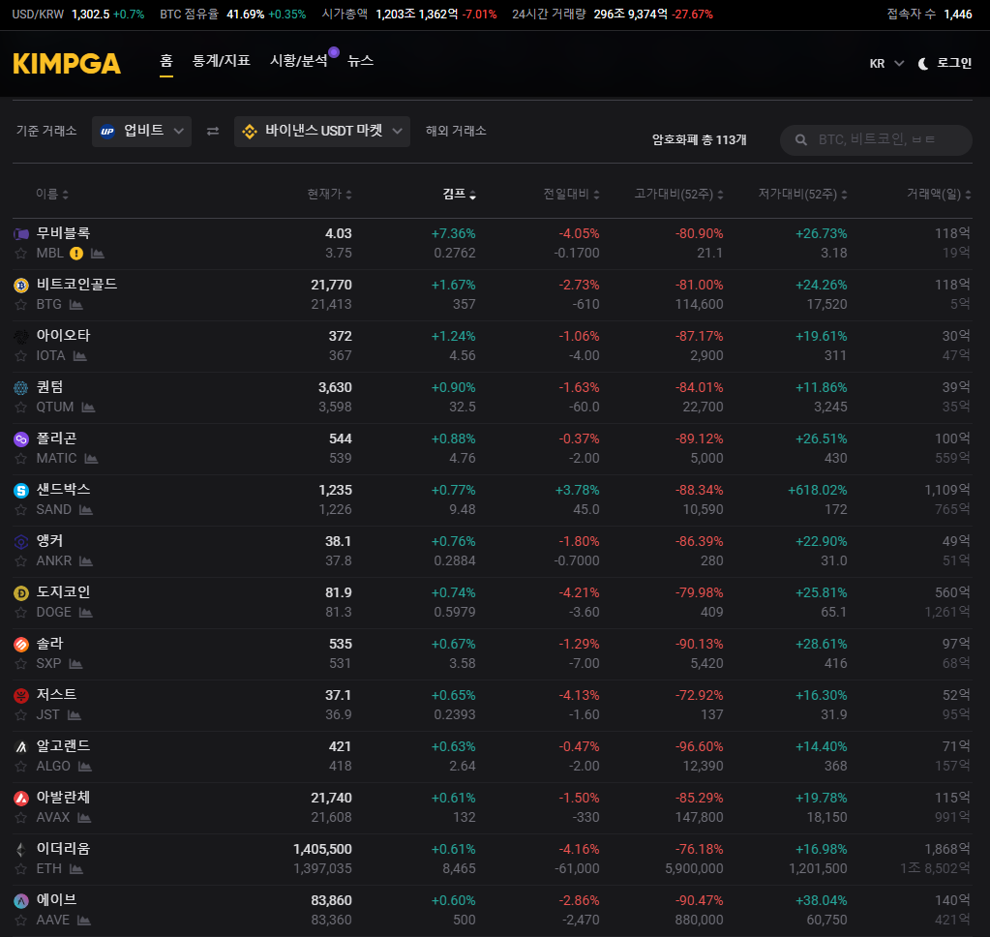This screenshot has width=990, height=937.
Task: Favorite MATIC with the star
Action: click(21, 459)
